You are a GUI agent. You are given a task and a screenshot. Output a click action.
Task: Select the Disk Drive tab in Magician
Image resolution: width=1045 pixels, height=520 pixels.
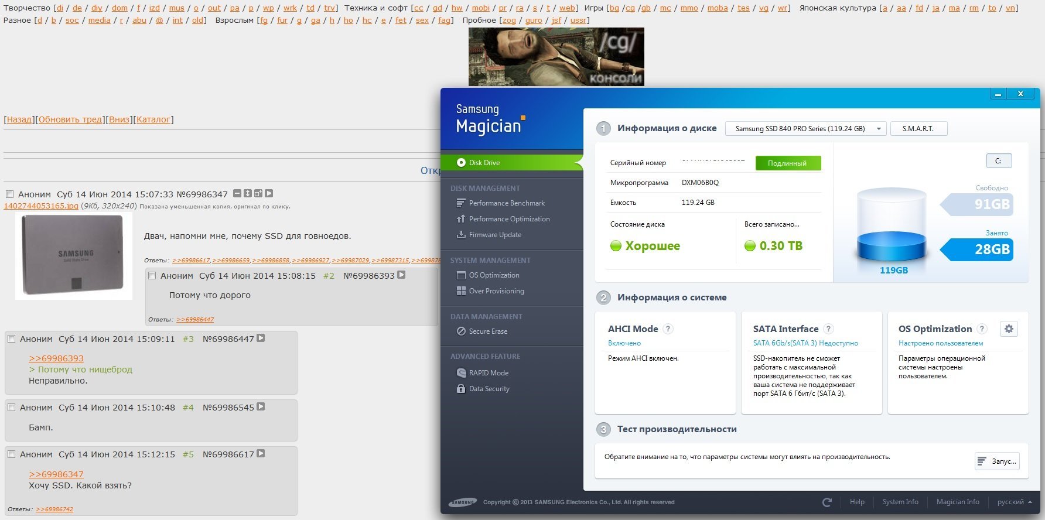point(511,163)
